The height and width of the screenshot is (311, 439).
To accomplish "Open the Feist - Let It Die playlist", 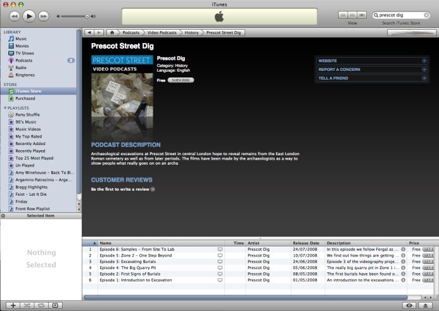I will [31, 194].
